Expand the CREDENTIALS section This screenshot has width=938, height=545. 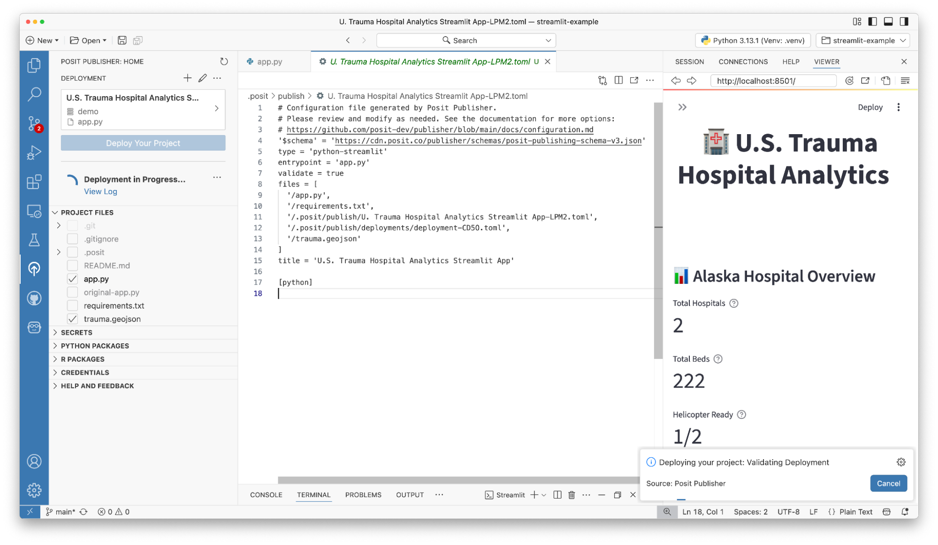[x=85, y=372]
